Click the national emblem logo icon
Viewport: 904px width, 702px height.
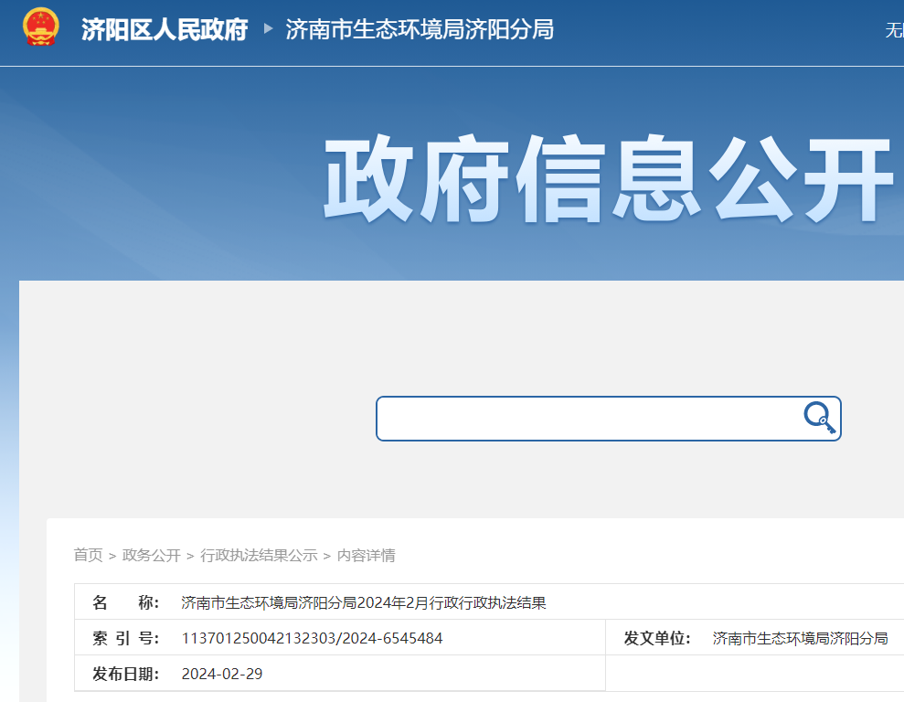coord(40,27)
